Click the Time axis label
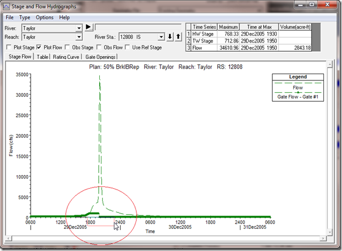This screenshot has height=251, width=342. (150, 231)
